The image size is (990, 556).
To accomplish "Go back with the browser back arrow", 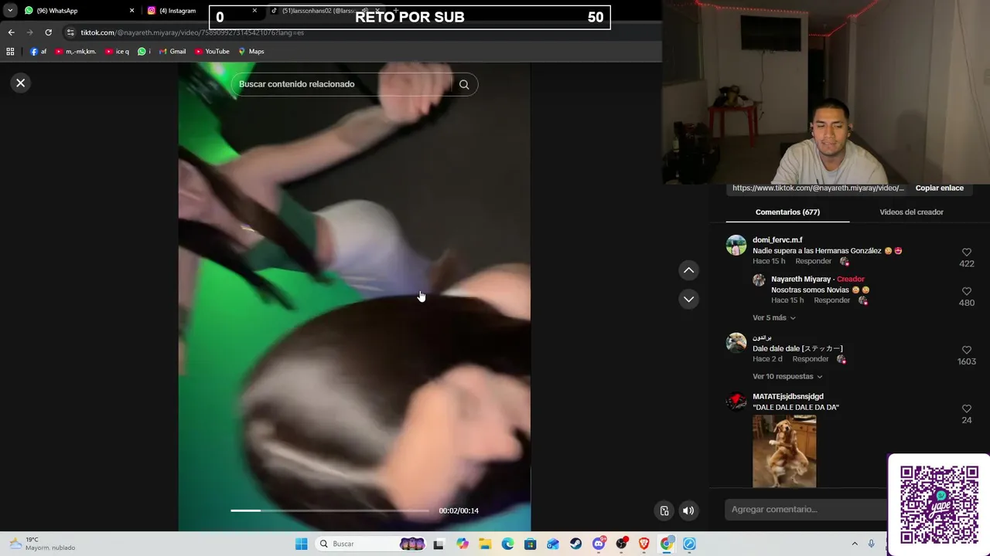I will [x=11, y=32].
